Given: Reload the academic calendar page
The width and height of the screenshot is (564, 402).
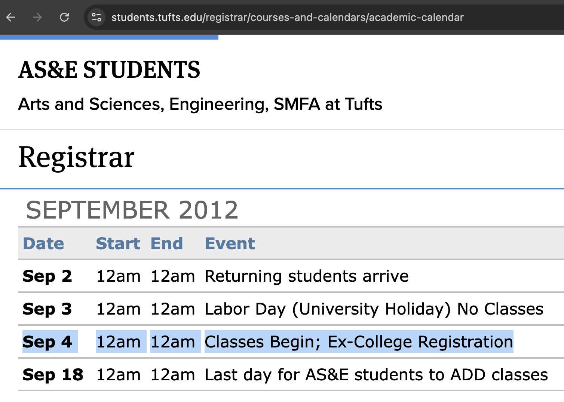Looking at the screenshot, I should point(64,17).
